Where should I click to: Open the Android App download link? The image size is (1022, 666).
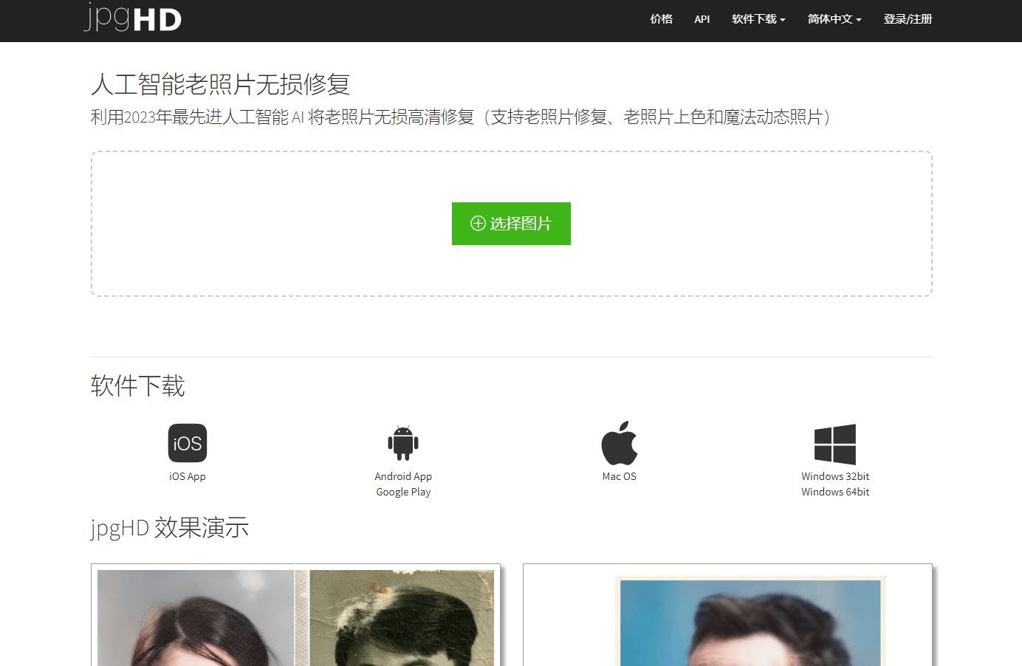click(403, 476)
